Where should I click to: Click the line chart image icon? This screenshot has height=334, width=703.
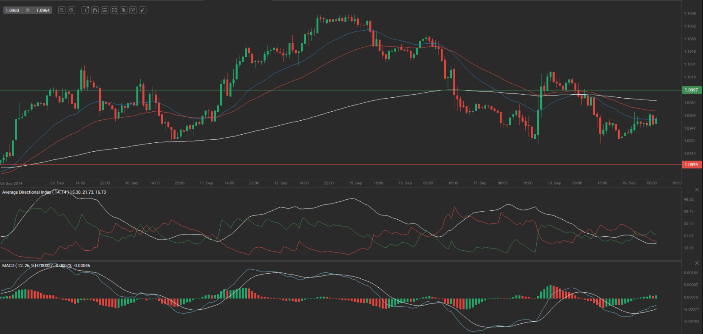(114, 10)
